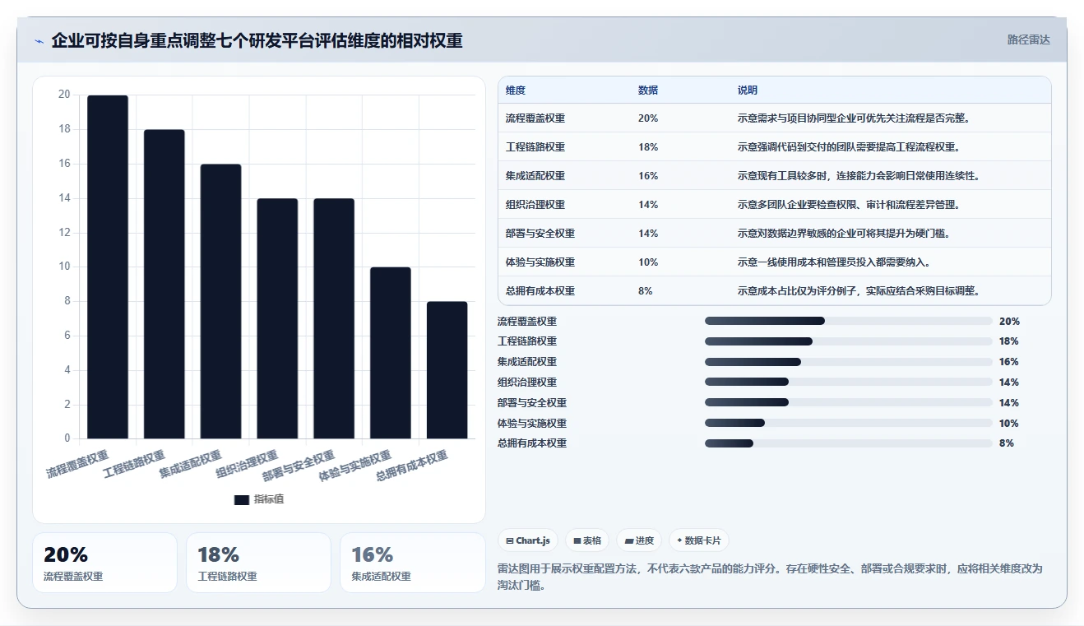Click 组织治理权重 in the table
This screenshot has width=1084, height=626.
(535, 204)
